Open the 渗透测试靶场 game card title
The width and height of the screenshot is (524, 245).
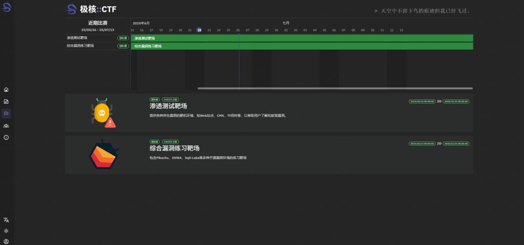168,106
